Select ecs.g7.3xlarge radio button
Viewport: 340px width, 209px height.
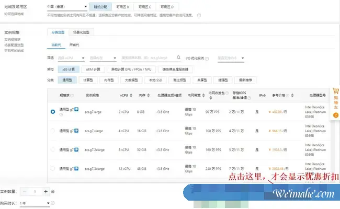[53, 169]
